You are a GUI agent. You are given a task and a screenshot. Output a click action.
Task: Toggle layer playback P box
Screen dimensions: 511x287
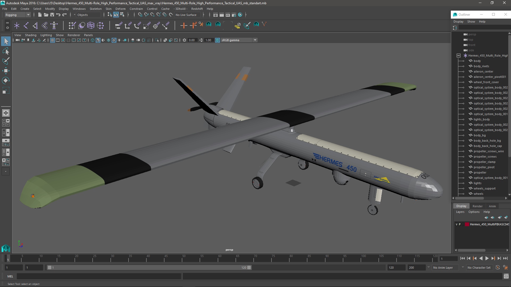tap(460, 224)
